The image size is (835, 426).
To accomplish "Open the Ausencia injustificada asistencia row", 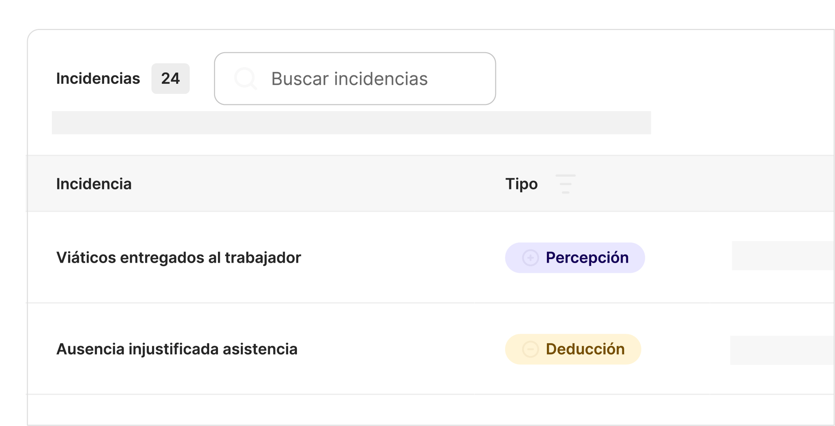I will [177, 349].
